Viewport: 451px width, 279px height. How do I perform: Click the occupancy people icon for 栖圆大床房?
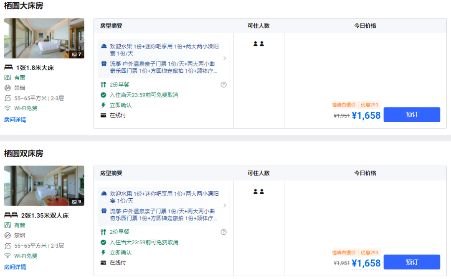[258, 44]
